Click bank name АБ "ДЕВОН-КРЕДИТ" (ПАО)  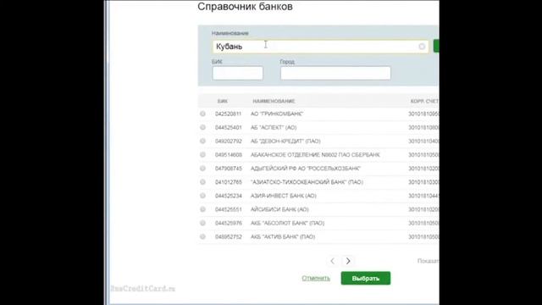click(285, 141)
